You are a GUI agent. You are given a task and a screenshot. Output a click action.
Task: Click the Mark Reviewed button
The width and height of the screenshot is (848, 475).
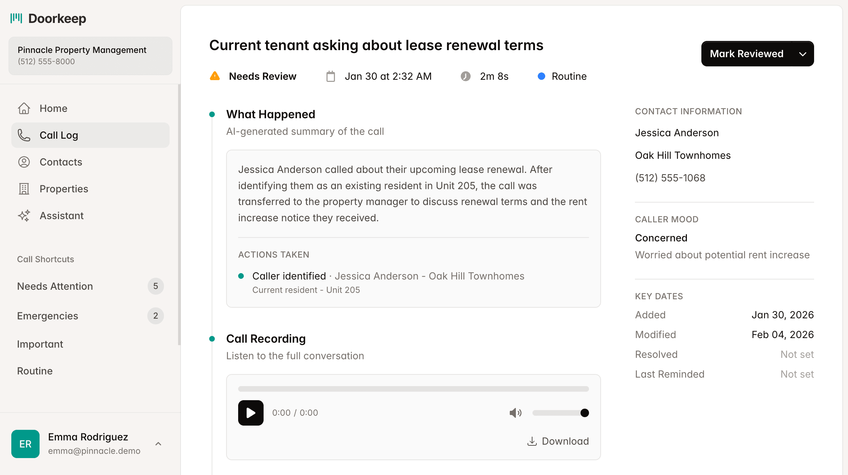coord(746,54)
